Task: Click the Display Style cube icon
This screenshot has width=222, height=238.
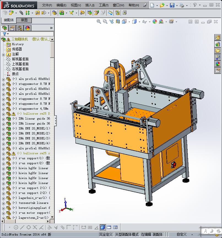Action: (134, 21)
